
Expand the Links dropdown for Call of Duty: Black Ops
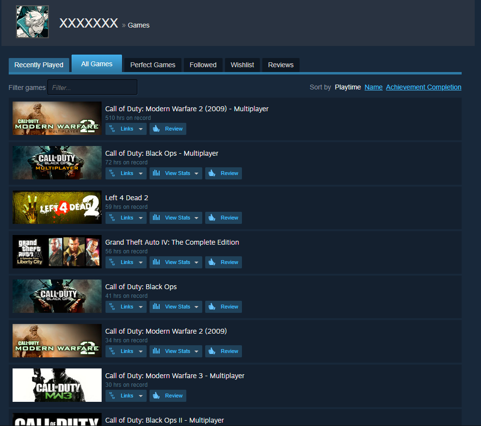[x=140, y=307]
